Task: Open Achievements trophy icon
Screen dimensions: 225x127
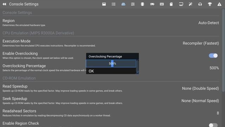Action: 210,4
